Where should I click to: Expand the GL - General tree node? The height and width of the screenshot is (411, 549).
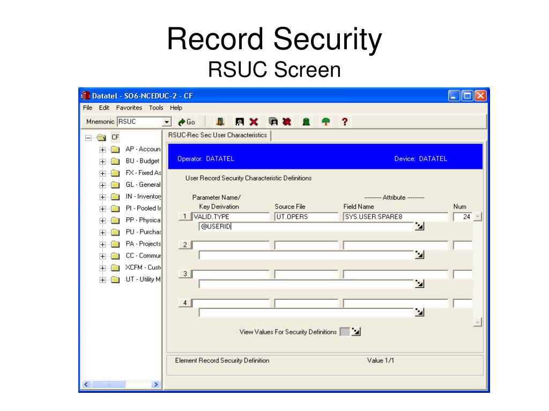pyautogui.click(x=102, y=185)
